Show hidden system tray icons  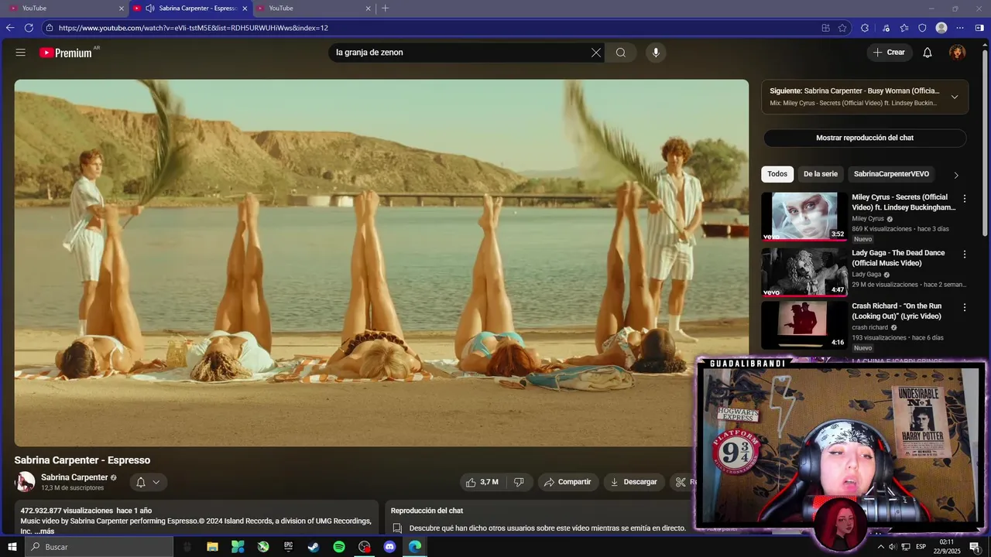[x=880, y=547]
